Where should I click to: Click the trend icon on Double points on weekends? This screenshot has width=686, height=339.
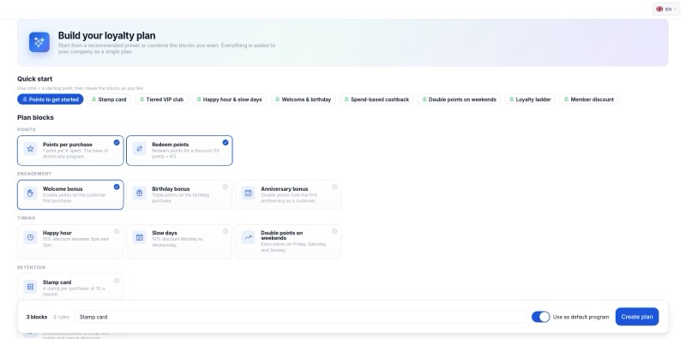(x=248, y=237)
